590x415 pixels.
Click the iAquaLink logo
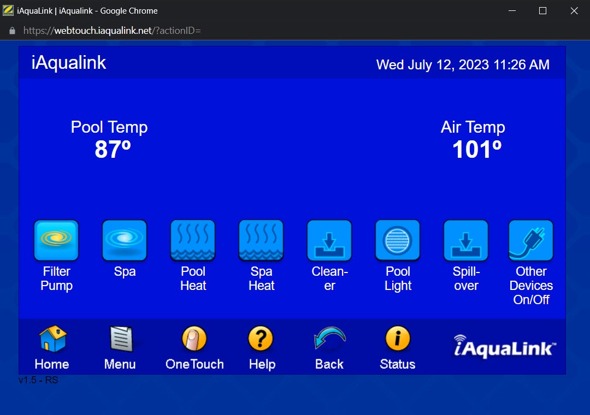tap(505, 347)
